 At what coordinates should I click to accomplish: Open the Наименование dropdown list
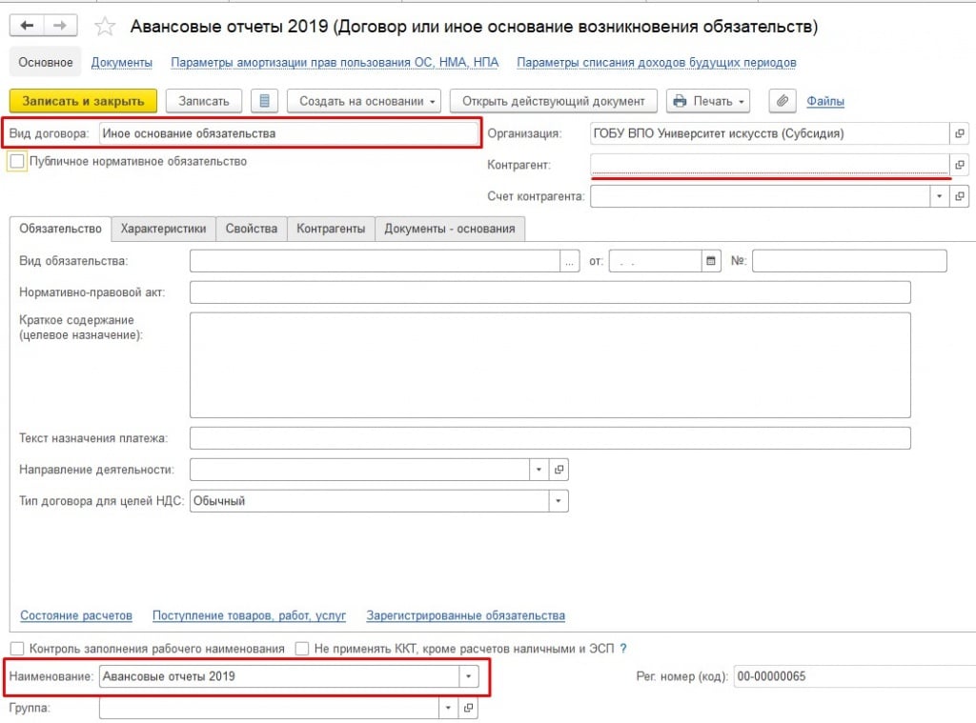coord(467,676)
